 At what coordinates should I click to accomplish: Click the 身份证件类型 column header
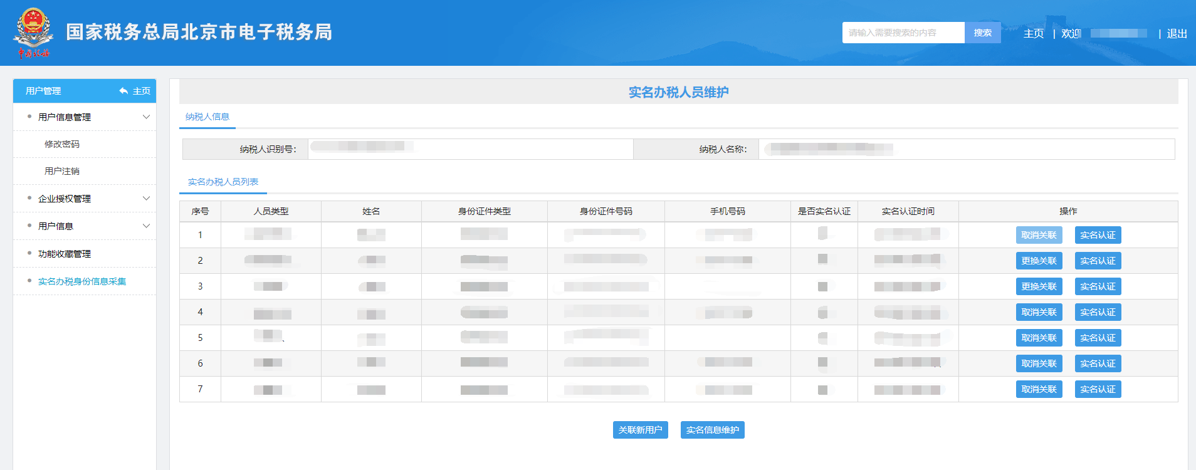point(485,211)
